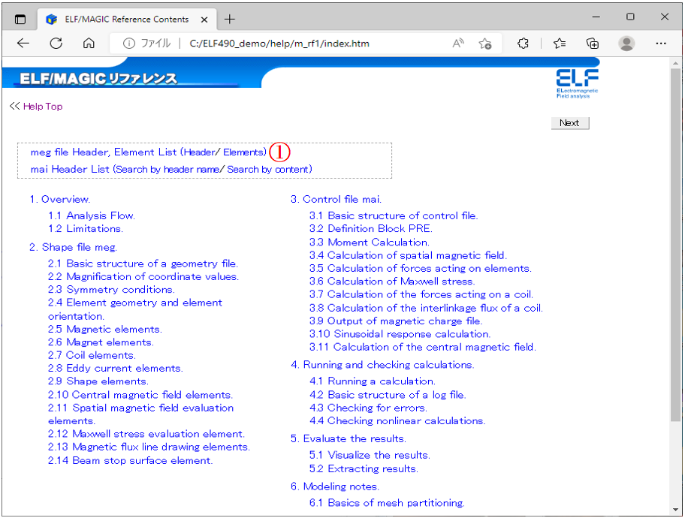This screenshot has height=518, width=685.
Task: Open 3.4 Calculation of spatial magnetic field
Action: pos(408,255)
